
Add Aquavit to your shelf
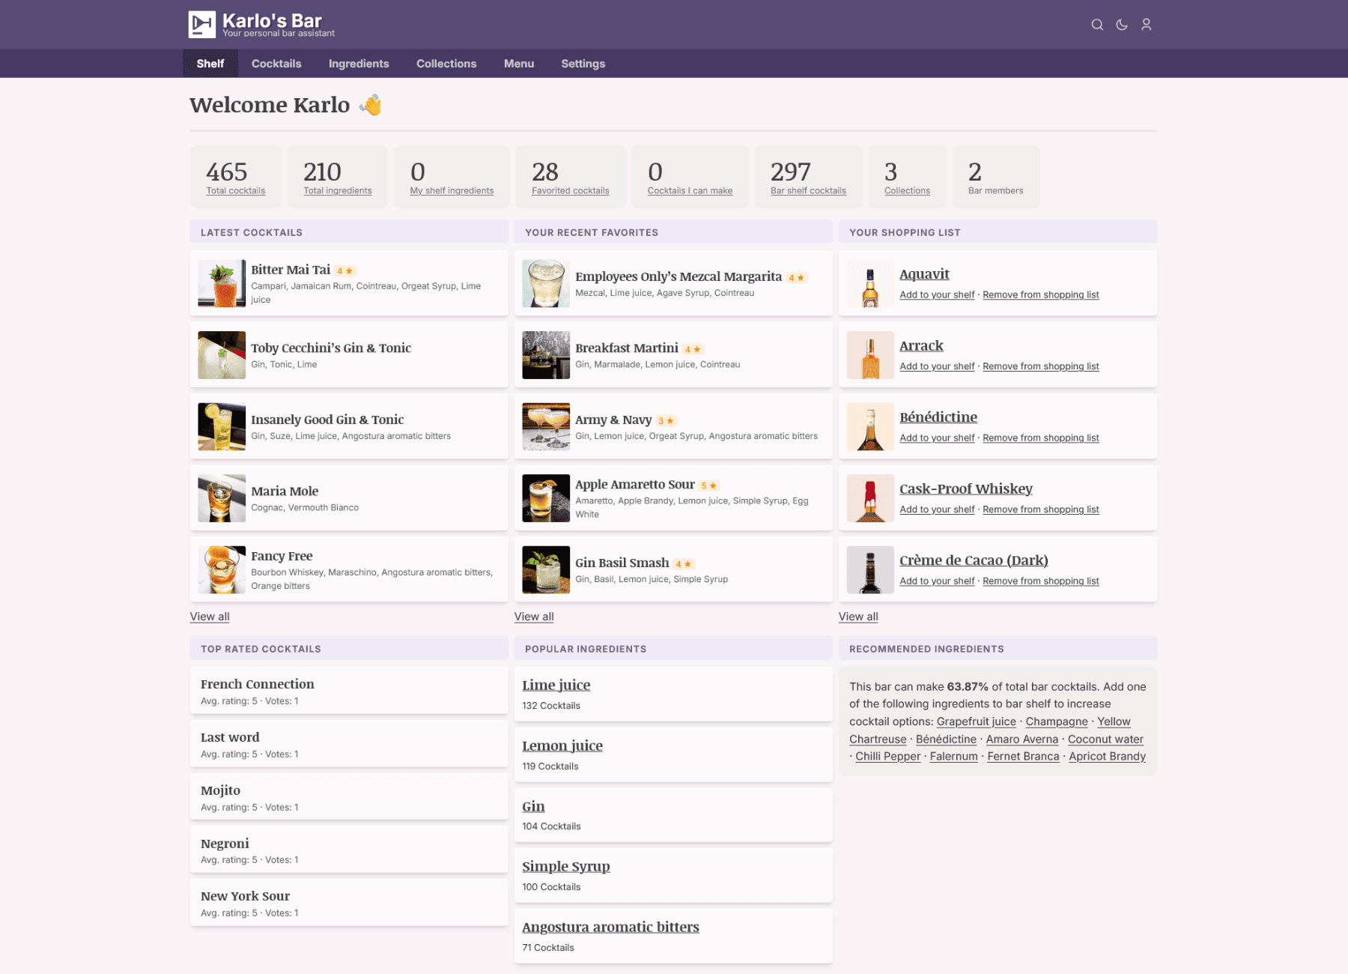pyautogui.click(x=937, y=295)
